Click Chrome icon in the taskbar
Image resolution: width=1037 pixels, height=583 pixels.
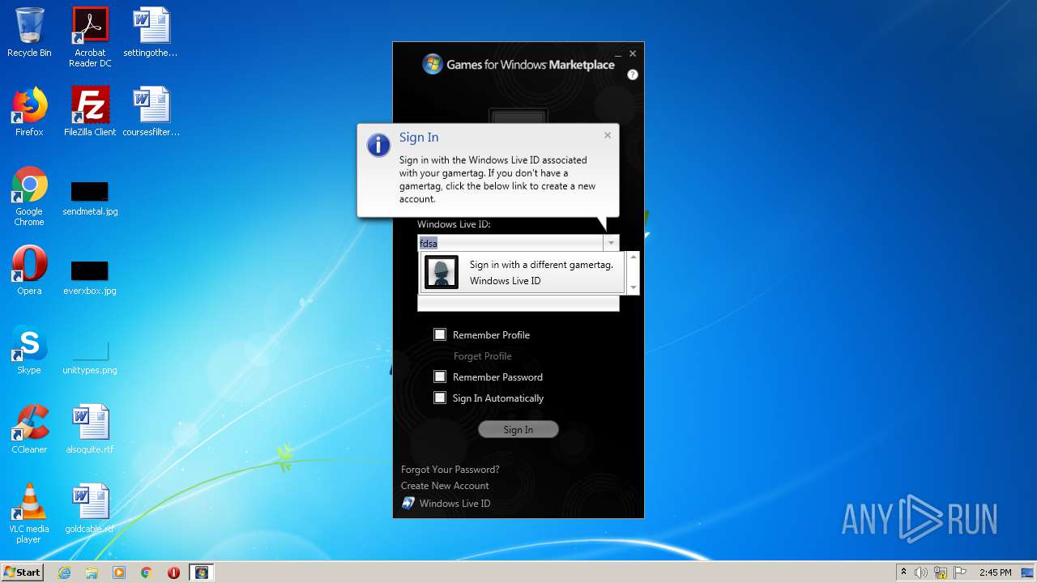[x=147, y=572]
